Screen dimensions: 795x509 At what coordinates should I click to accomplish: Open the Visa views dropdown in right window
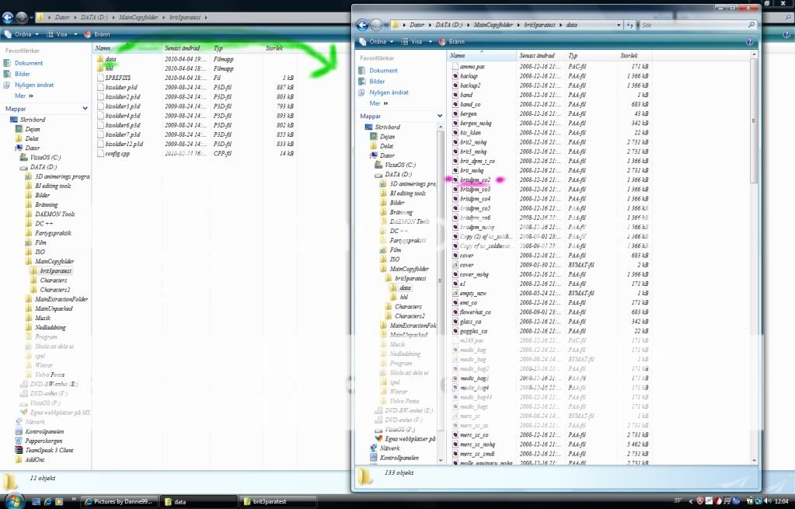click(416, 41)
